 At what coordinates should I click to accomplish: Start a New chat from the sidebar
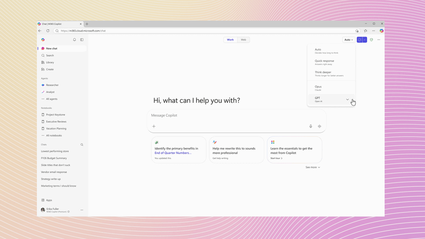(x=62, y=48)
